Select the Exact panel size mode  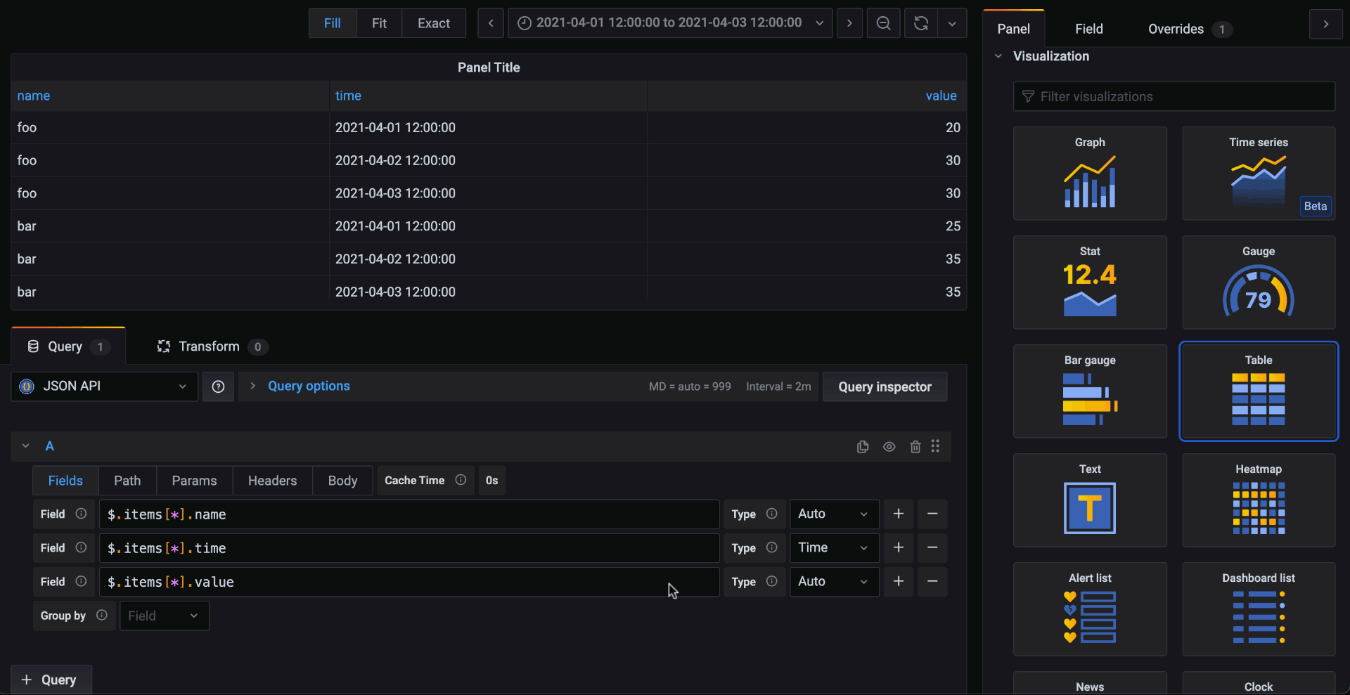pyautogui.click(x=434, y=22)
